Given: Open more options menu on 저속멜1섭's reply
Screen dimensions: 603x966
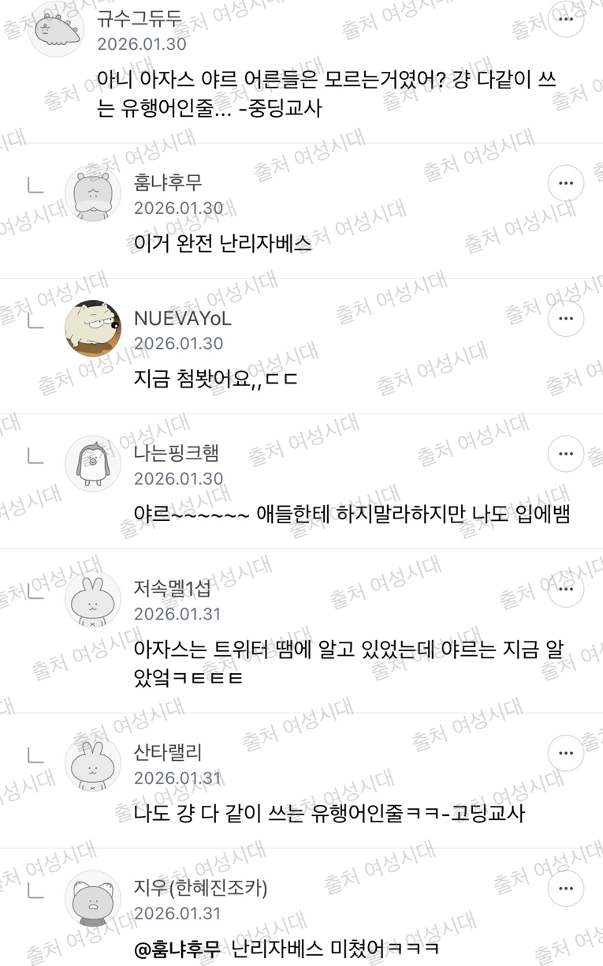Looking at the screenshot, I should pyautogui.click(x=566, y=590).
